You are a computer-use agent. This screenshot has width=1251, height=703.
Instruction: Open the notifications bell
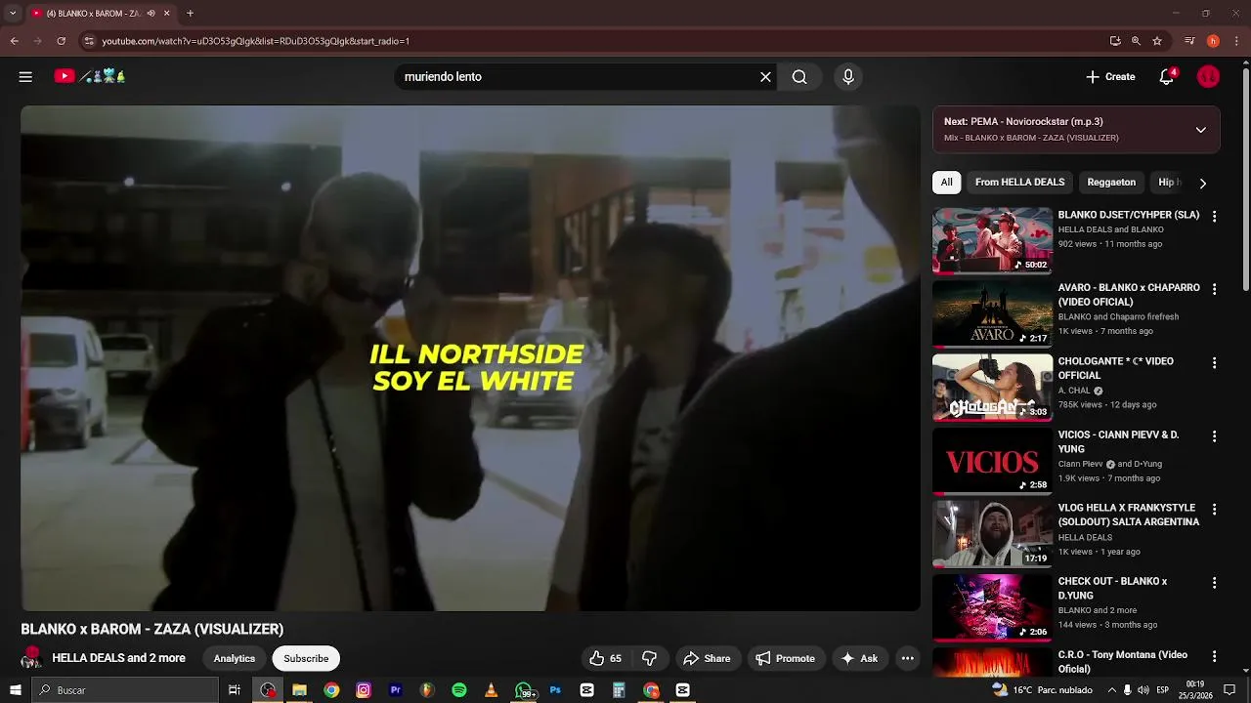coord(1167,76)
